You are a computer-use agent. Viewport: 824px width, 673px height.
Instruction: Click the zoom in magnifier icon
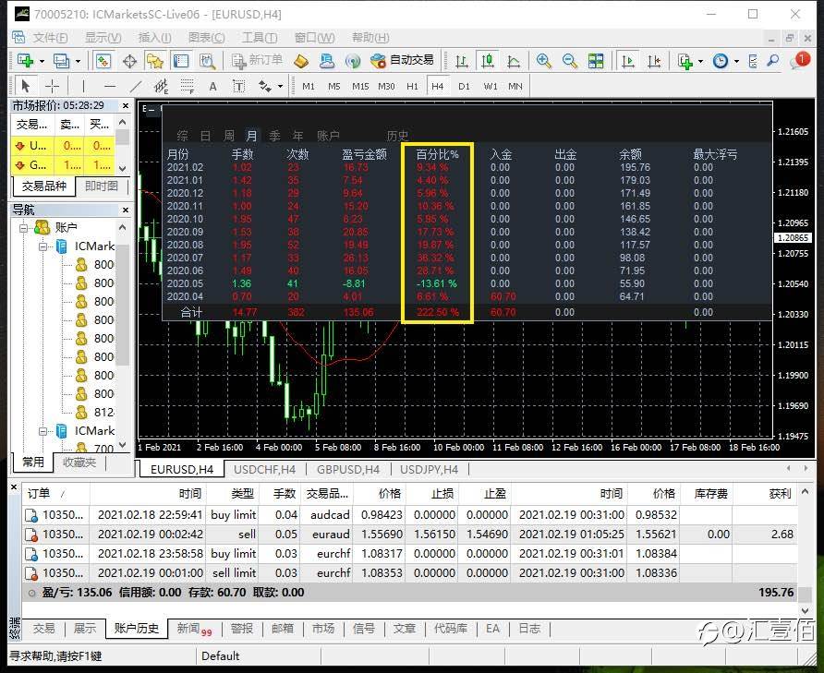[544, 61]
